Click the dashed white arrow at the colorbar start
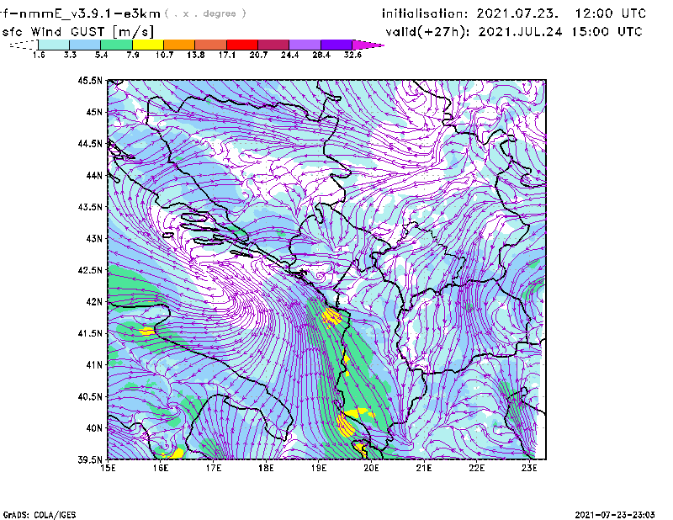The width and height of the screenshot is (673, 520). tap(24, 45)
